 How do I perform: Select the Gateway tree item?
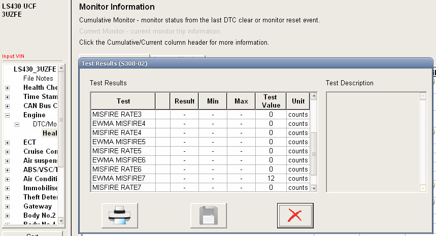38,207
